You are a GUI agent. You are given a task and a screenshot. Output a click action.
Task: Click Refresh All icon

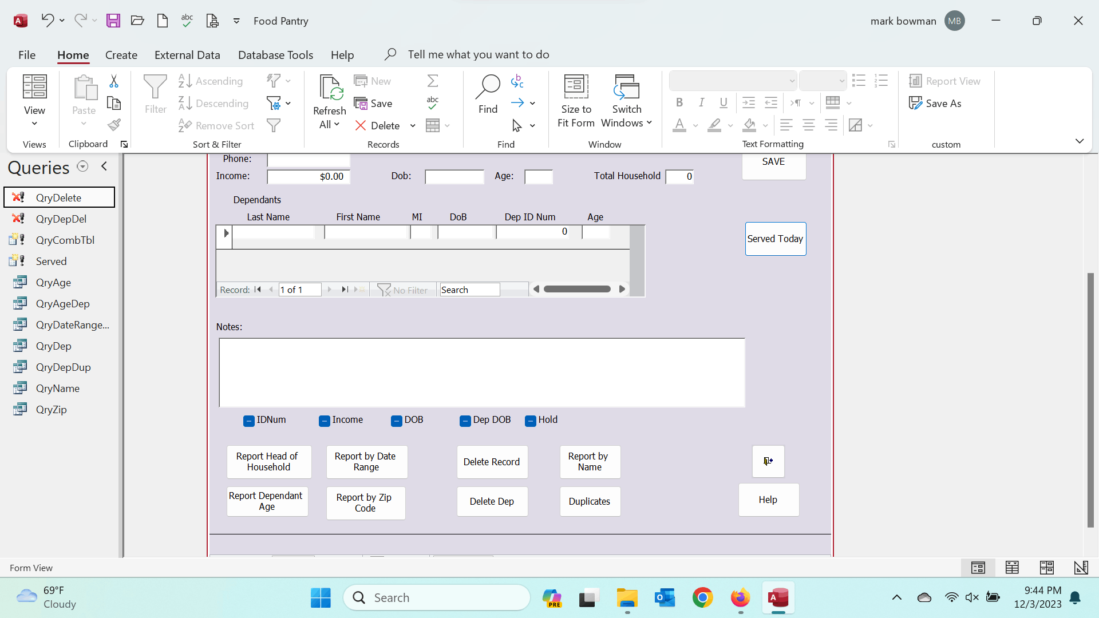coord(330,88)
